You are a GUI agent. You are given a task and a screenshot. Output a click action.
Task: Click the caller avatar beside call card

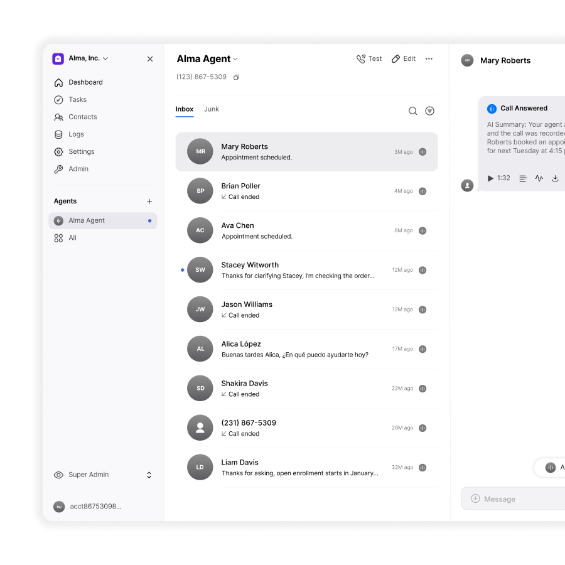(467, 186)
